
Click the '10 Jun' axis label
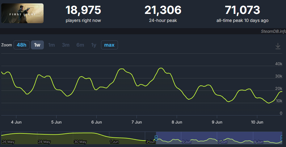coord(257,122)
